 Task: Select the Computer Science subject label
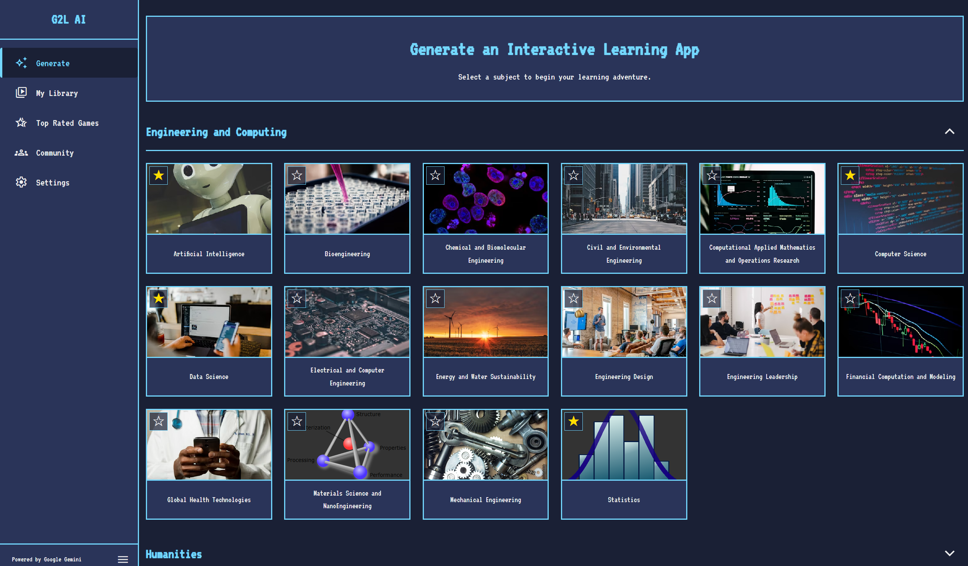900,254
